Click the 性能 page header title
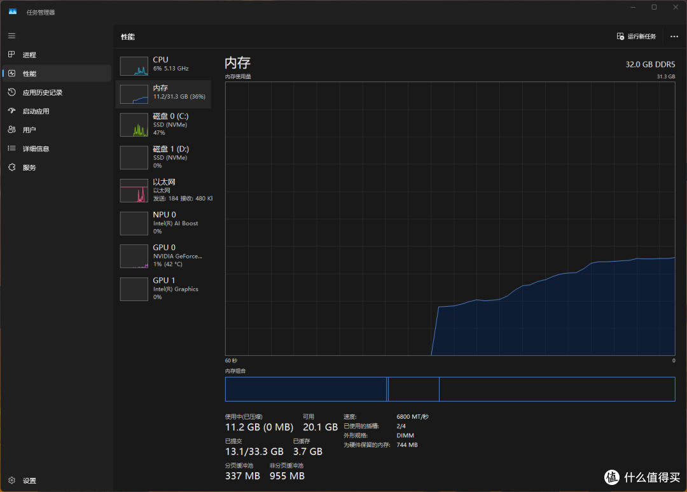Image resolution: width=687 pixels, height=492 pixels. [128, 37]
